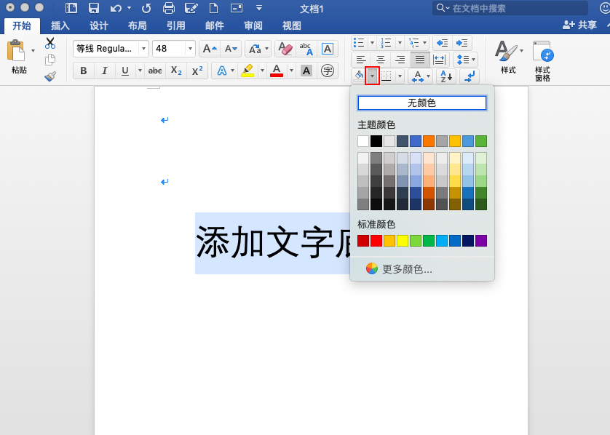Click distributed alignment icon
This screenshot has width=610, height=435.
point(439,60)
